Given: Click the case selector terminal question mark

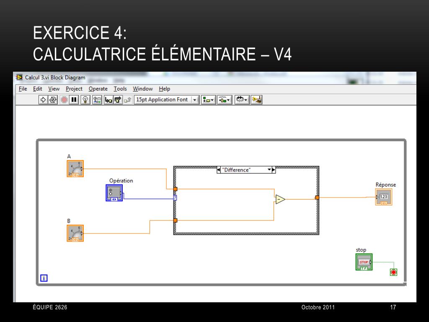Looking at the screenshot, I should click(175, 198).
